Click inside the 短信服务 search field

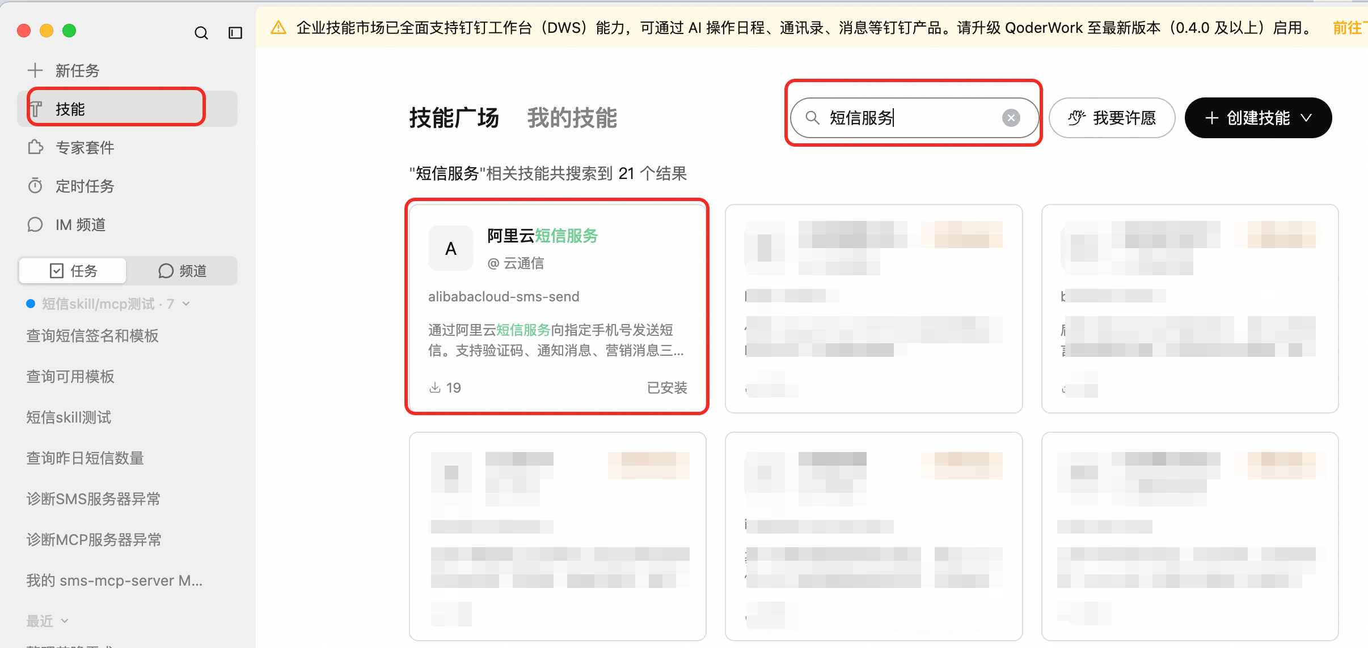coord(914,118)
